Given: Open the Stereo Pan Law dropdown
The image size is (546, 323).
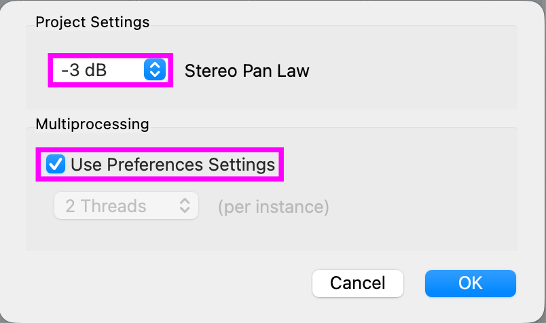Looking at the screenshot, I should point(110,69).
